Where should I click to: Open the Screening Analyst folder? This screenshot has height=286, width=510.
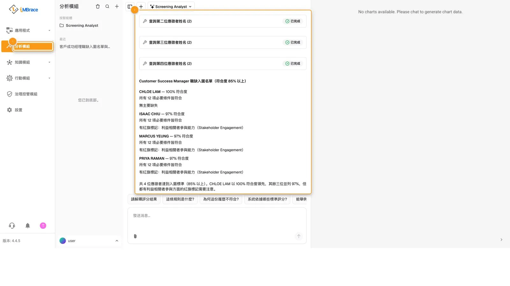[79, 25]
